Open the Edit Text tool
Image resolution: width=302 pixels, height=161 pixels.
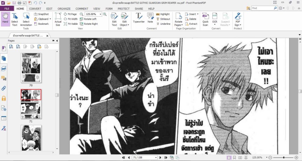[114, 19]
